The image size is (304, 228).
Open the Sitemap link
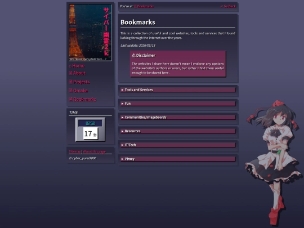[x=75, y=151]
